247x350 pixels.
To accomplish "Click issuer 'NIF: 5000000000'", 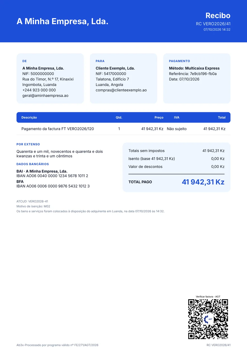I will [38, 74].
